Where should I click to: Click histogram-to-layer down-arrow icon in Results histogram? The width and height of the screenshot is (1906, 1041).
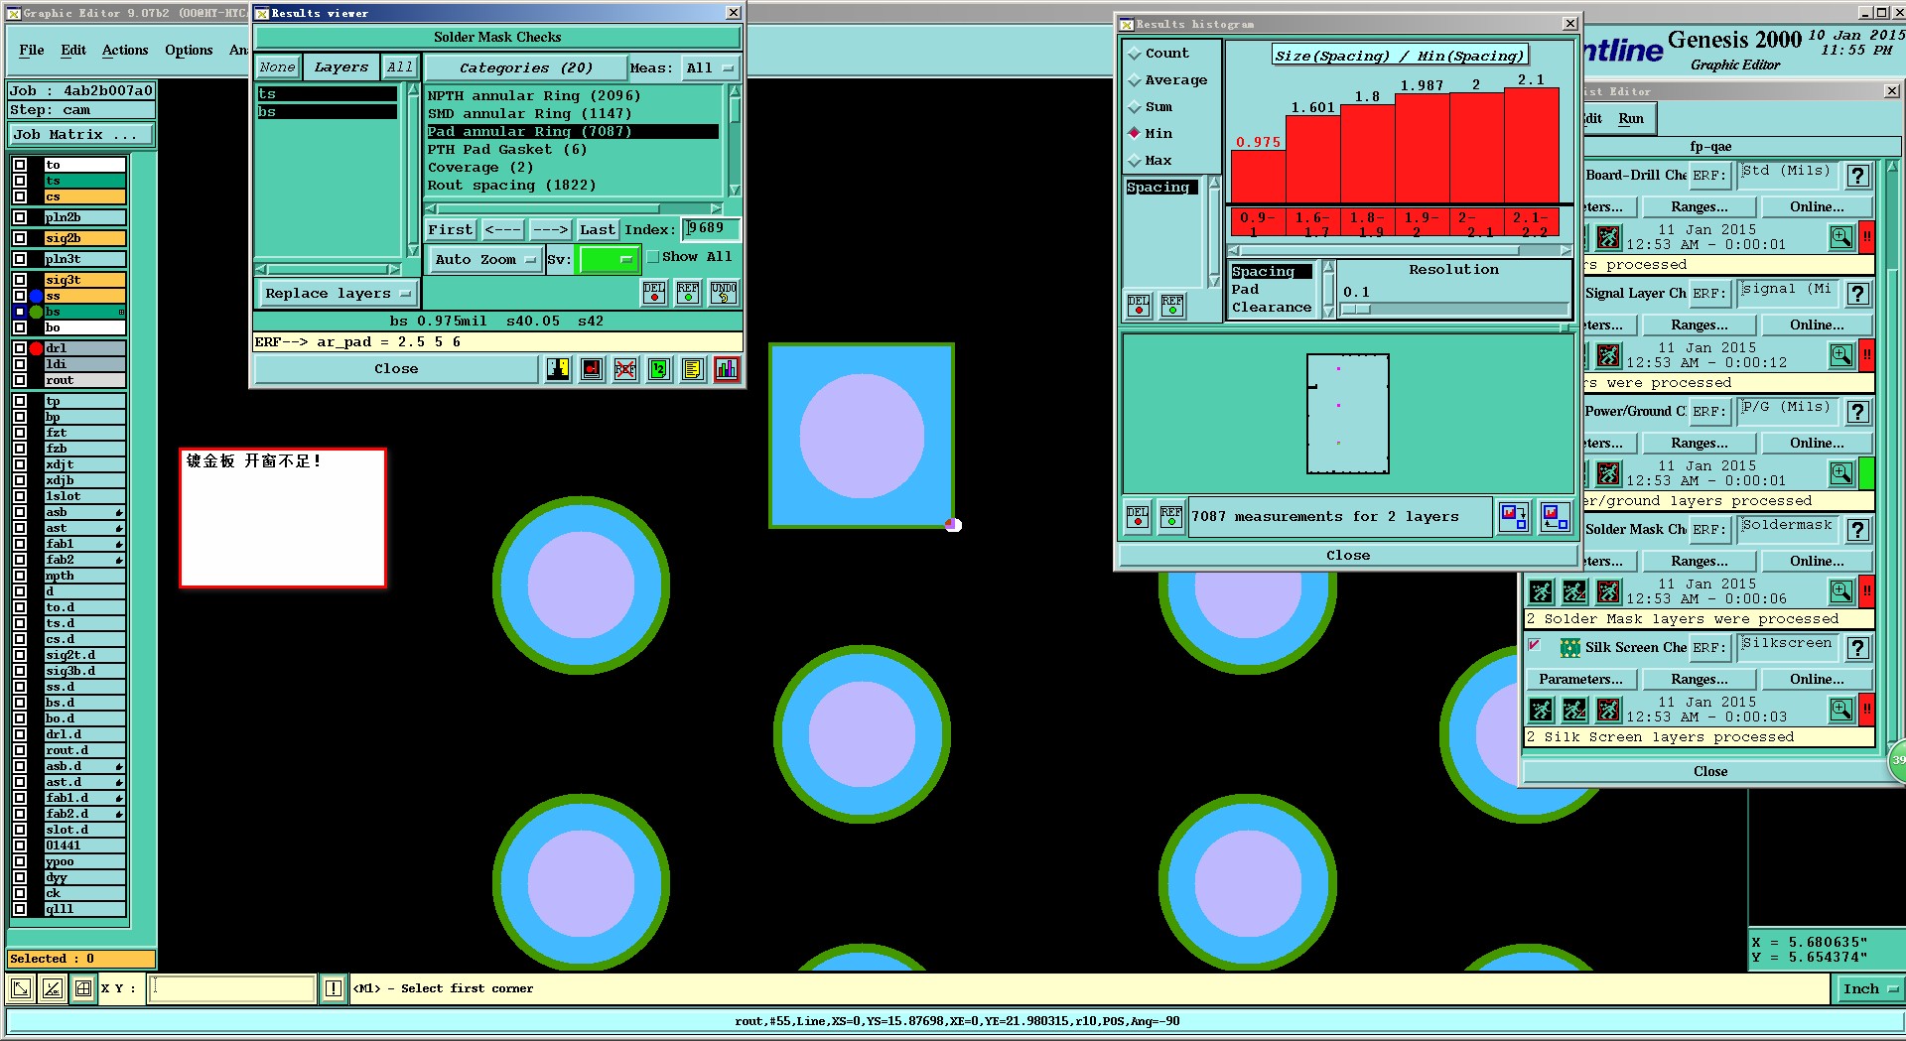pyautogui.click(x=1514, y=517)
